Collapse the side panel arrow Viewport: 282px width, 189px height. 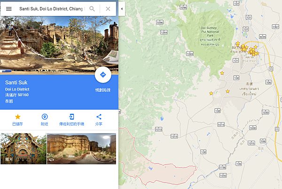[122, 9]
